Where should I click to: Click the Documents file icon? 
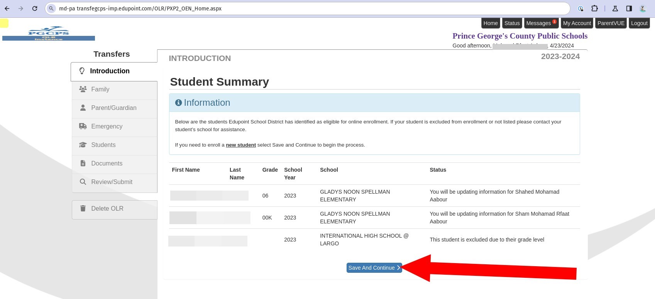click(83, 163)
